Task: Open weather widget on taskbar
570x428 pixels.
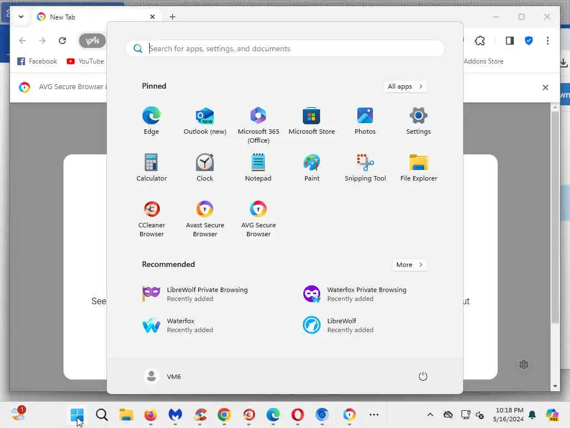Action: tap(18, 414)
